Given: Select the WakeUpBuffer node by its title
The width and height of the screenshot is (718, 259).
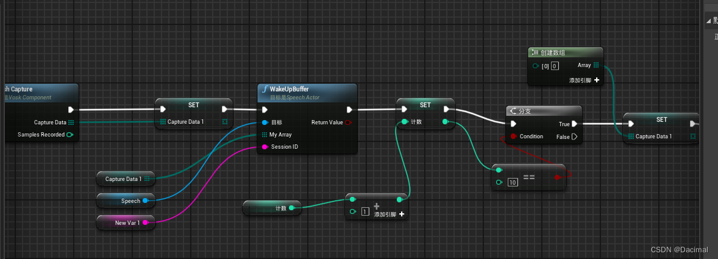Looking at the screenshot, I should point(290,89).
